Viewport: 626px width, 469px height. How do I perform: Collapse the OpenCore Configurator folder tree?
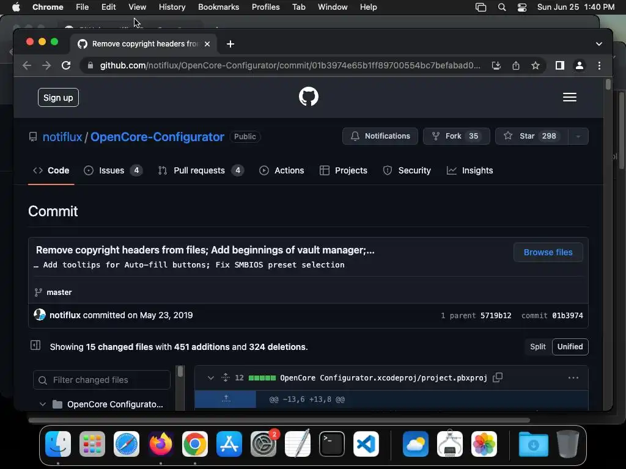[x=43, y=404]
